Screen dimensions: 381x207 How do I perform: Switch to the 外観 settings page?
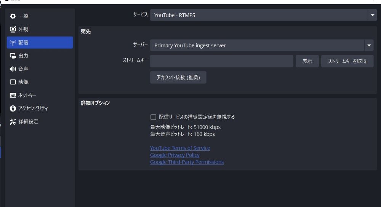tap(40, 29)
